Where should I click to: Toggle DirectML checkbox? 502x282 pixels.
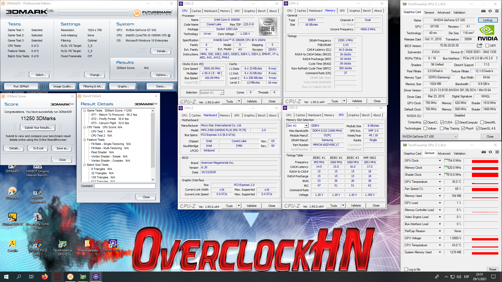(482, 122)
